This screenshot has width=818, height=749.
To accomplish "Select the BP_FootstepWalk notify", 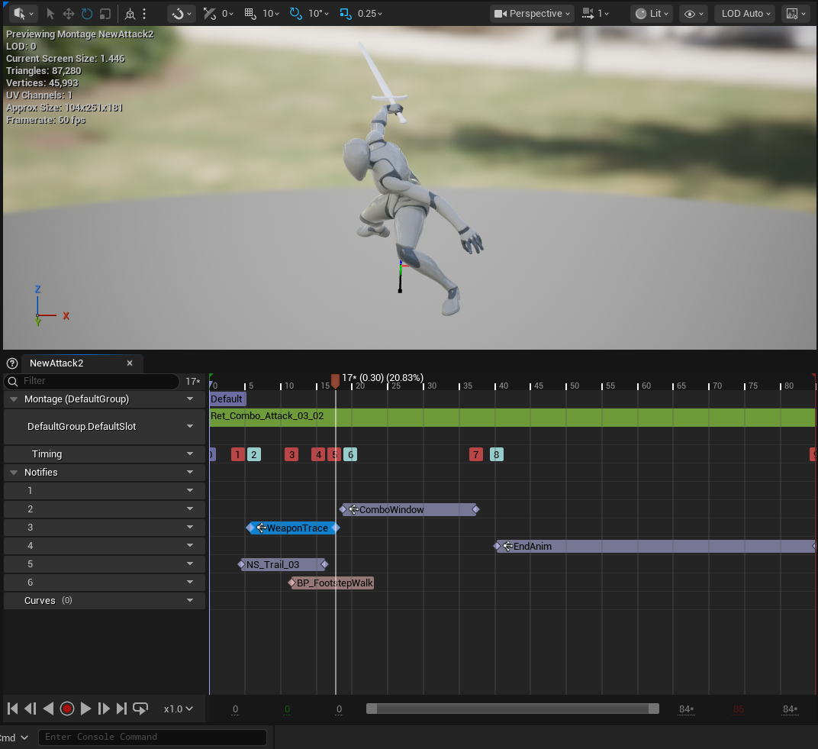I will pyautogui.click(x=332, y=583).
